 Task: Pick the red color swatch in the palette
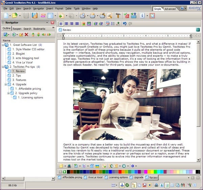[120, 172]
